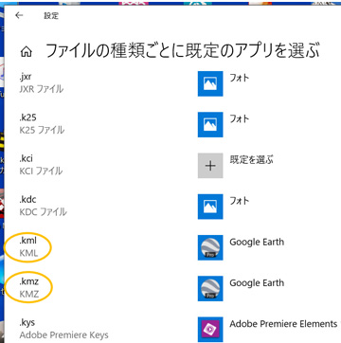Click Google Earth Pro icon for .kmz
The width and height of the screenshot is (341, 343).
[x=210, y=289]
